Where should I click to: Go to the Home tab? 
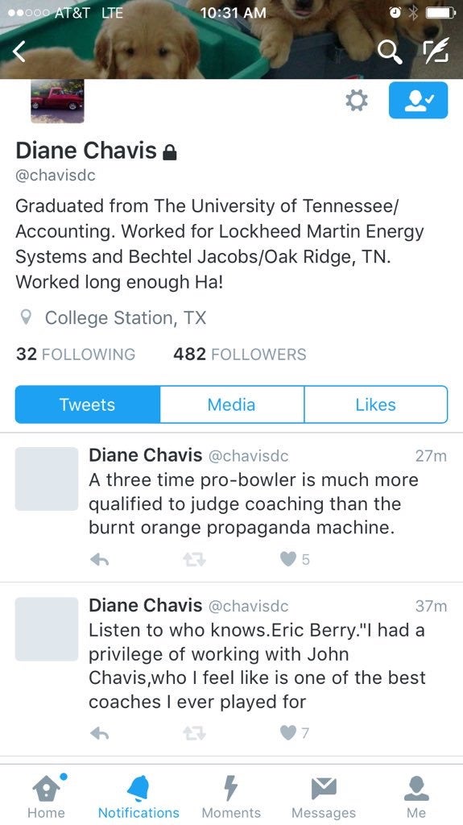[47, 795]
